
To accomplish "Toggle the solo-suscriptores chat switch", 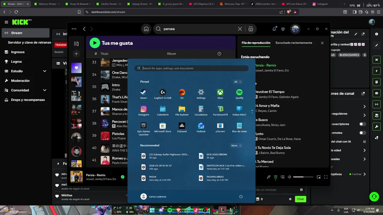I will [363, 124].
